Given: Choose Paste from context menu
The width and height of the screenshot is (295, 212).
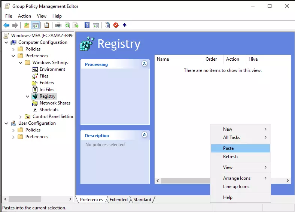Looking at the screenshot, I should pos(240,148).
